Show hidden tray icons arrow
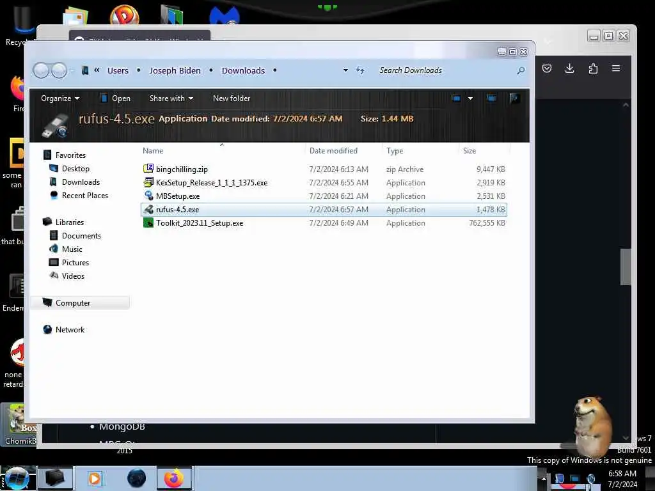The image size is (655, 491). pyautogui.click(x=544, y=478)
